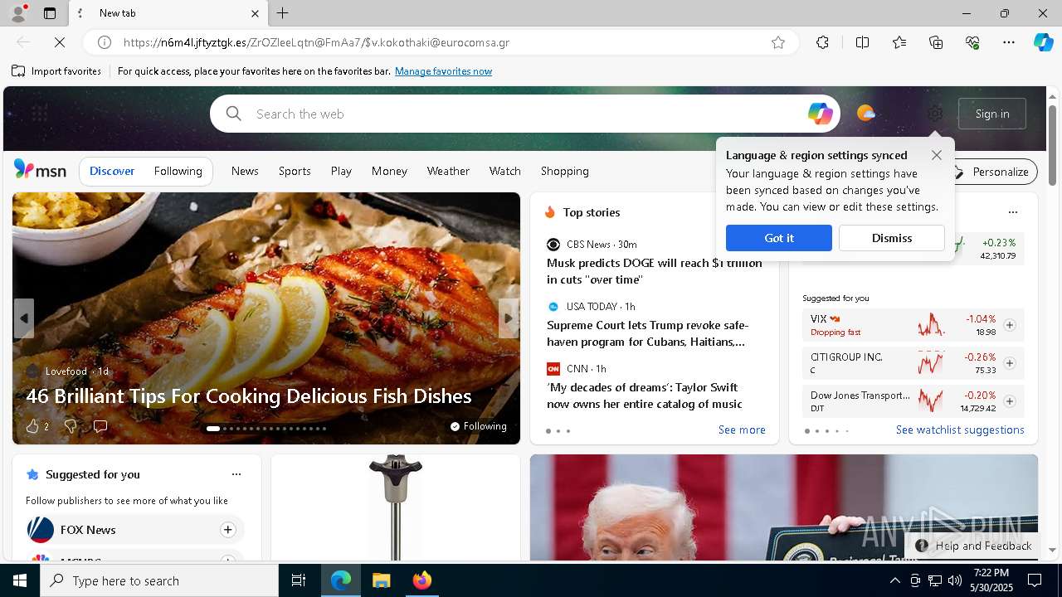Click the address bar URL
Screen dimensions: 1062x597
click(x=316, y=42)
